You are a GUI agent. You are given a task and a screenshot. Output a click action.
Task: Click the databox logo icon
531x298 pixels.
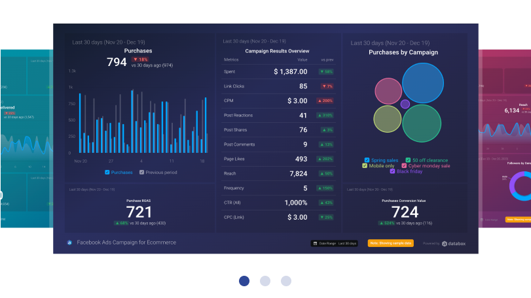445,244
